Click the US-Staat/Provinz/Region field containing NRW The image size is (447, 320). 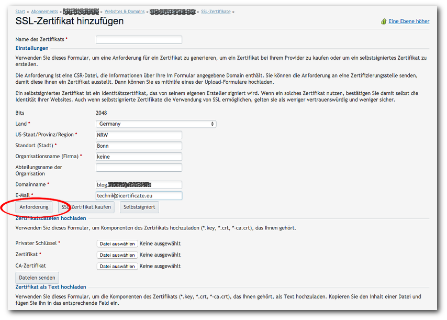(x=139, y=135)
